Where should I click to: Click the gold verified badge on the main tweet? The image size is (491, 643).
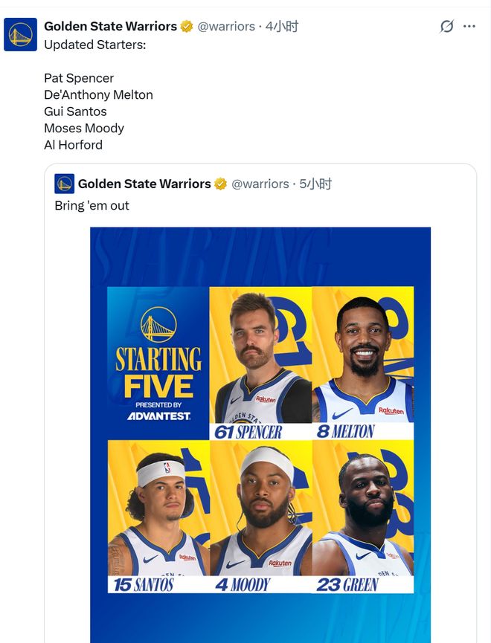(187, 27)
